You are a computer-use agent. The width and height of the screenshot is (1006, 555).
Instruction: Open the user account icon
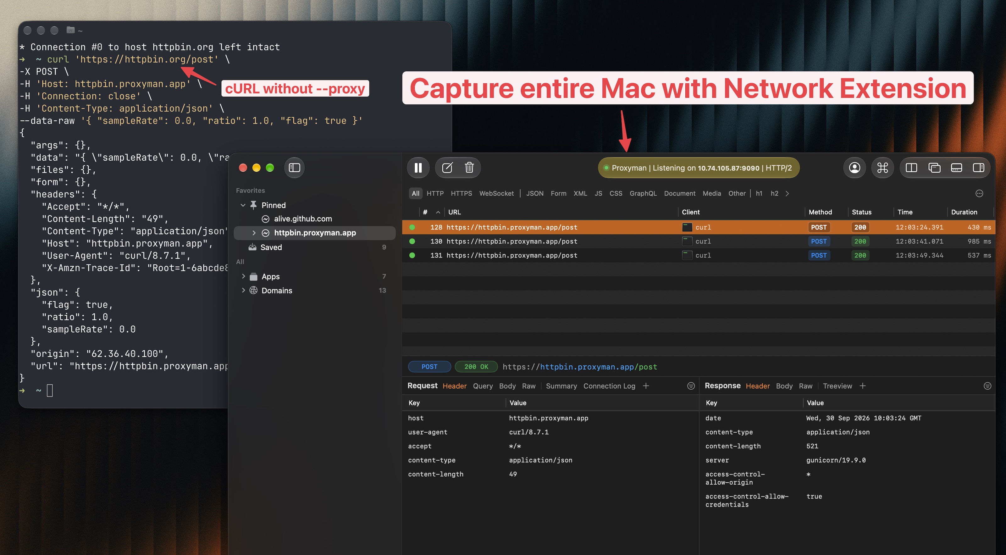click(x=854, y=168)
